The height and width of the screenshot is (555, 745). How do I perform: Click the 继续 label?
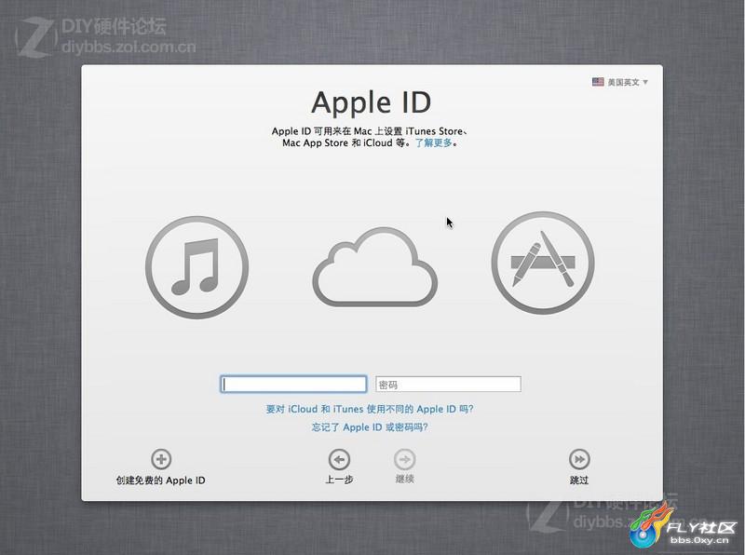405,480
